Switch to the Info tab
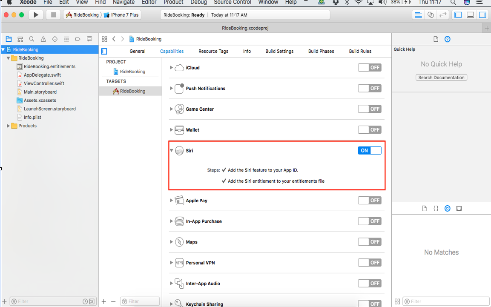 247,52
